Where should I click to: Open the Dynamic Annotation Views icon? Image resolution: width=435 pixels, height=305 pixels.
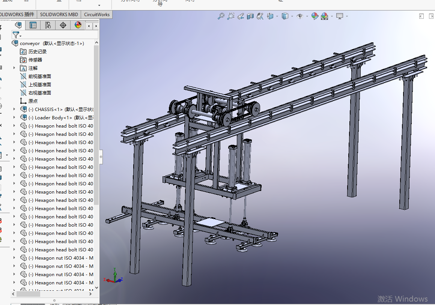260,16
